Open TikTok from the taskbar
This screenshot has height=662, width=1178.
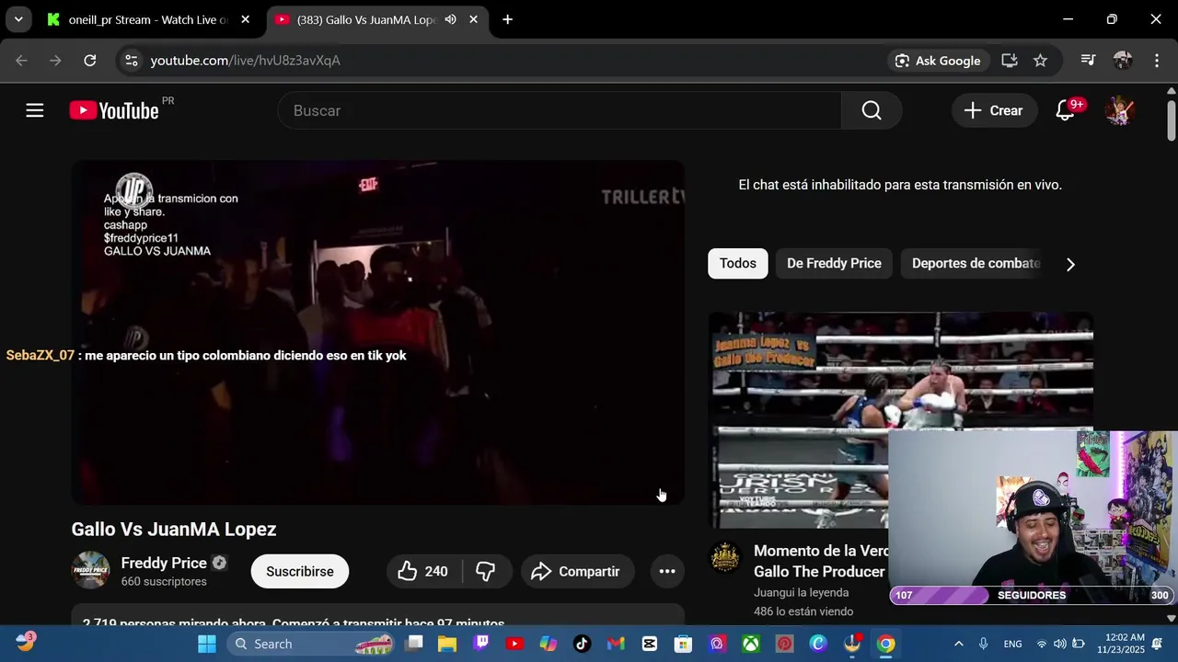pyautogui.click(x=582, y=644)
